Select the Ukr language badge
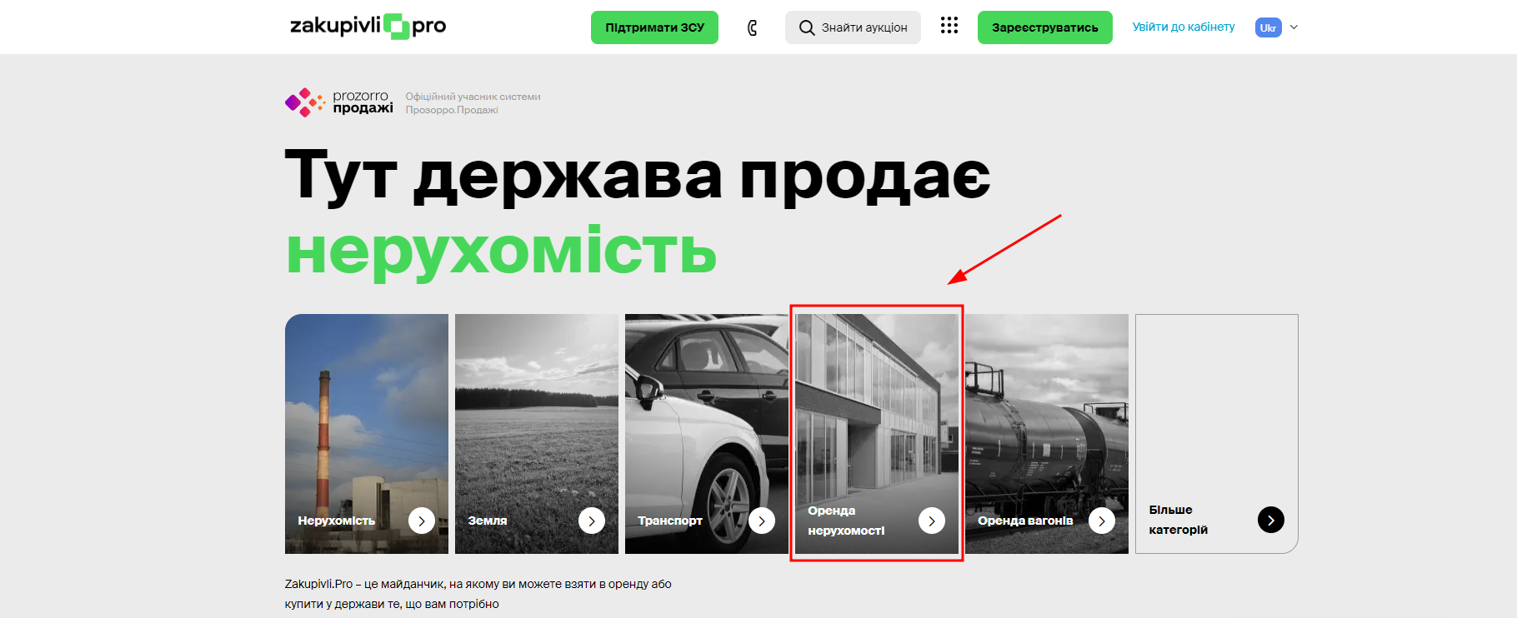Screen dimensions: 1517x618 point(1268,27)
